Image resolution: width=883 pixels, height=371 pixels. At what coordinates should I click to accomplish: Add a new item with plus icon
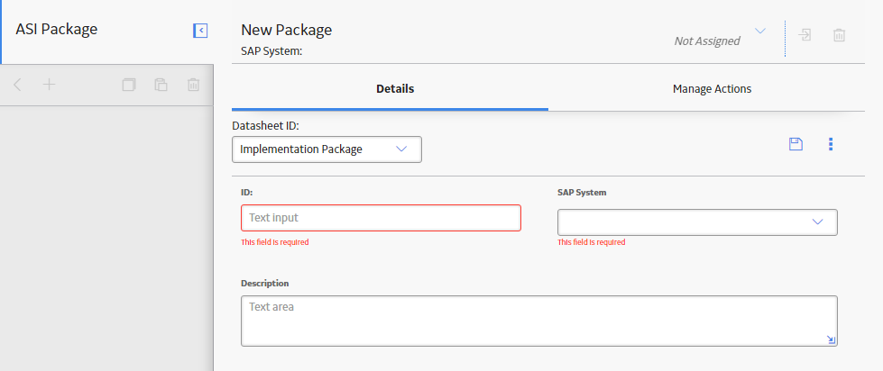(50, 85)
